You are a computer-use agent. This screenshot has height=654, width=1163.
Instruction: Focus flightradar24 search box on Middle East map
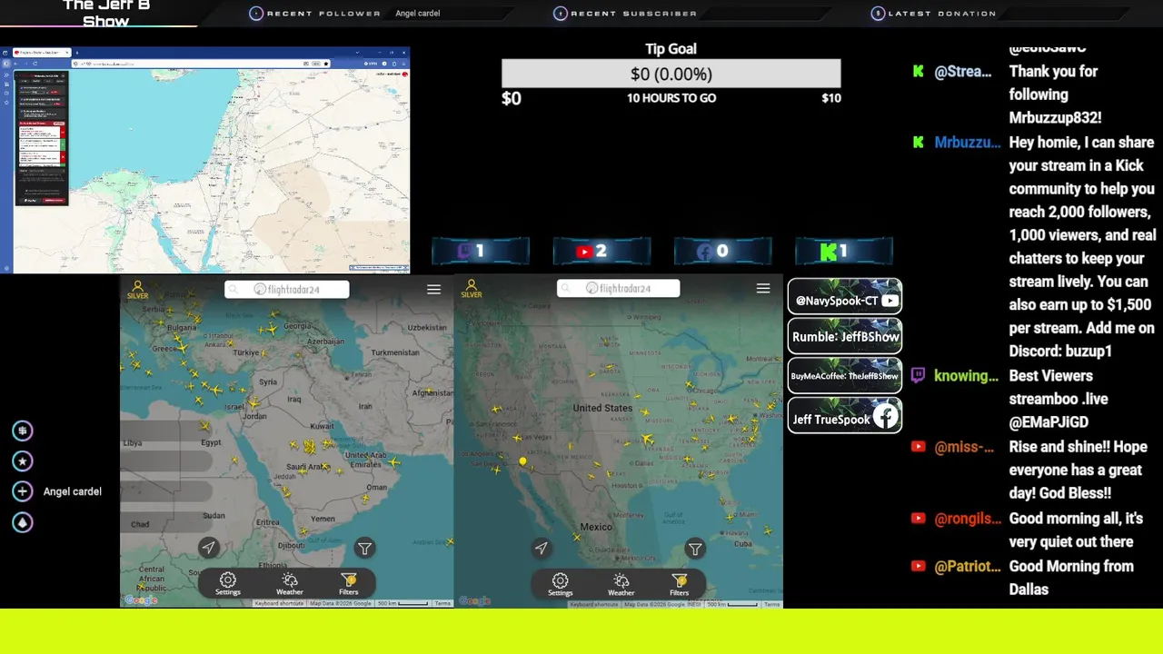(287, 289)
